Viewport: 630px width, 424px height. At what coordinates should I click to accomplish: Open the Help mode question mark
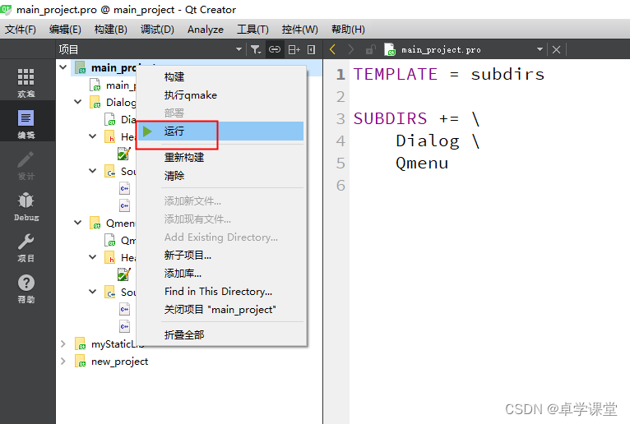26,288
